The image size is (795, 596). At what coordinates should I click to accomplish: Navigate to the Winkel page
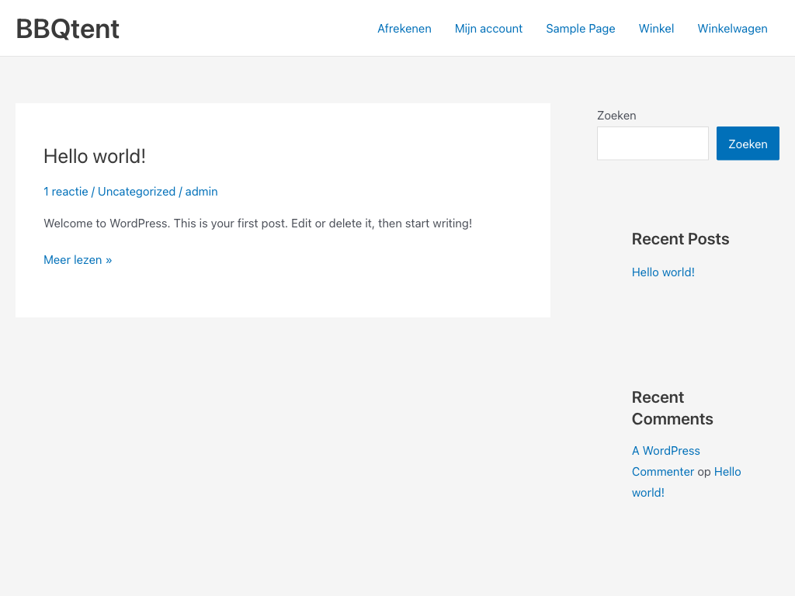pyautogui.click(x=656, y=29)
